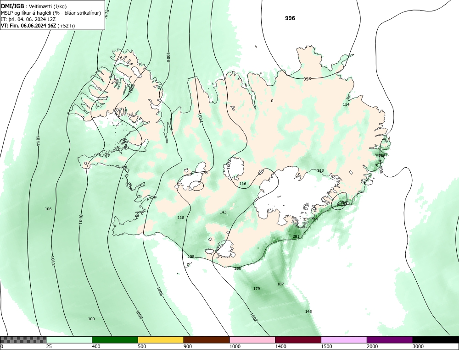
Task: Click the legend scale label '25'
Action: (x=49, y=347)
